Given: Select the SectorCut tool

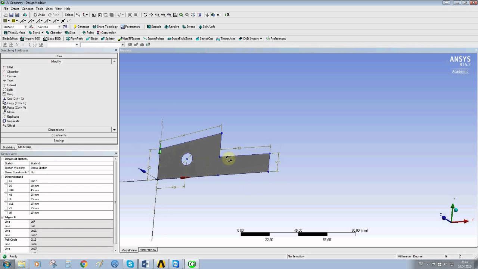Looking at the screenshot, I should coord(204,38).
